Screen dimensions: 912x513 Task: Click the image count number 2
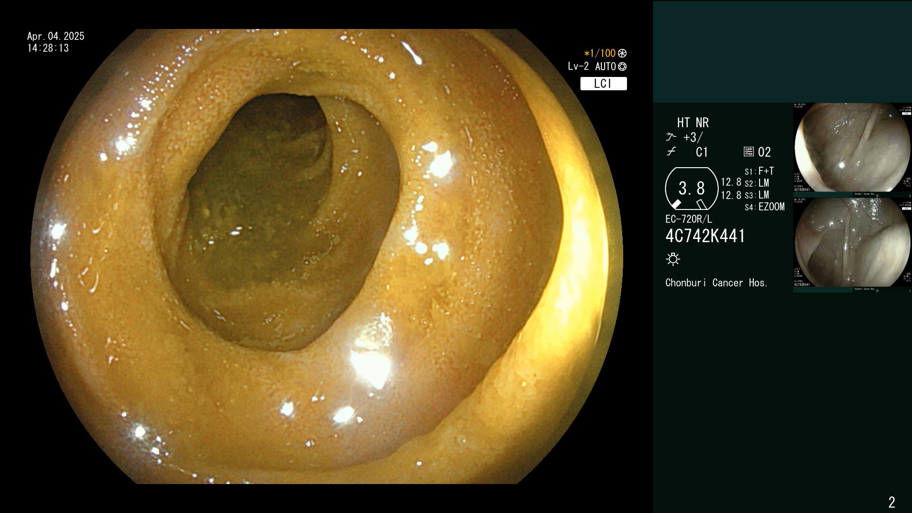(x=892, y=502)
